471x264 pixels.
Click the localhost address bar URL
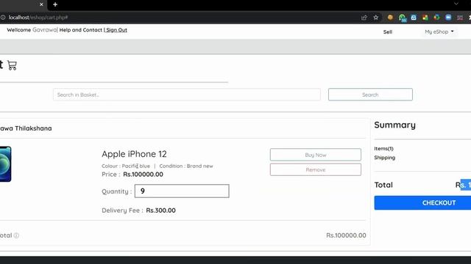point(38,18)
